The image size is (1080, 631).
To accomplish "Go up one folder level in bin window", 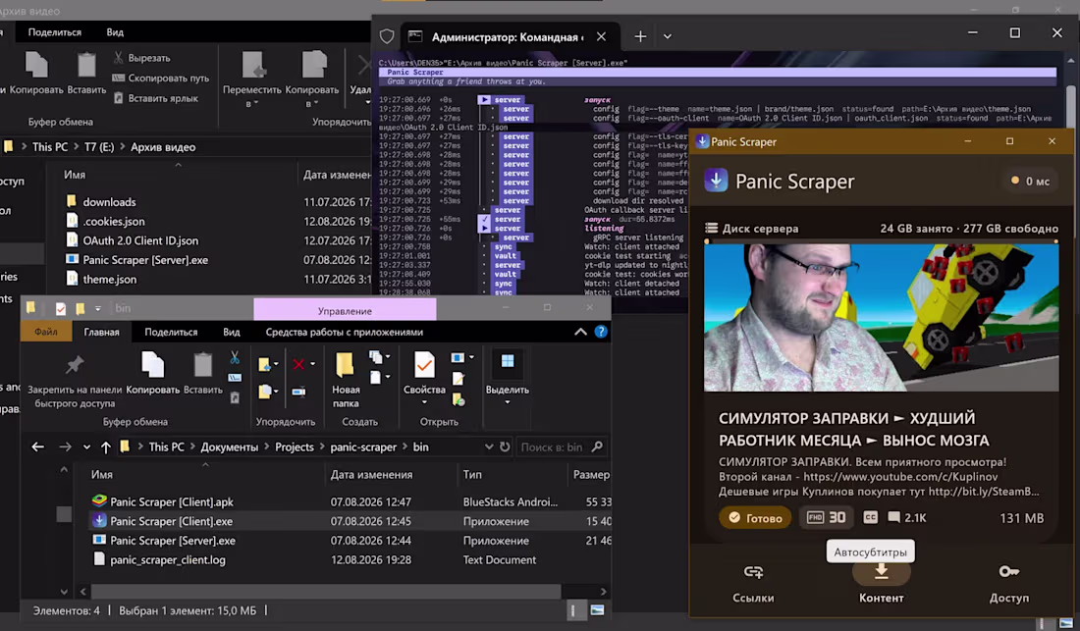I will (x=105, y=447).
